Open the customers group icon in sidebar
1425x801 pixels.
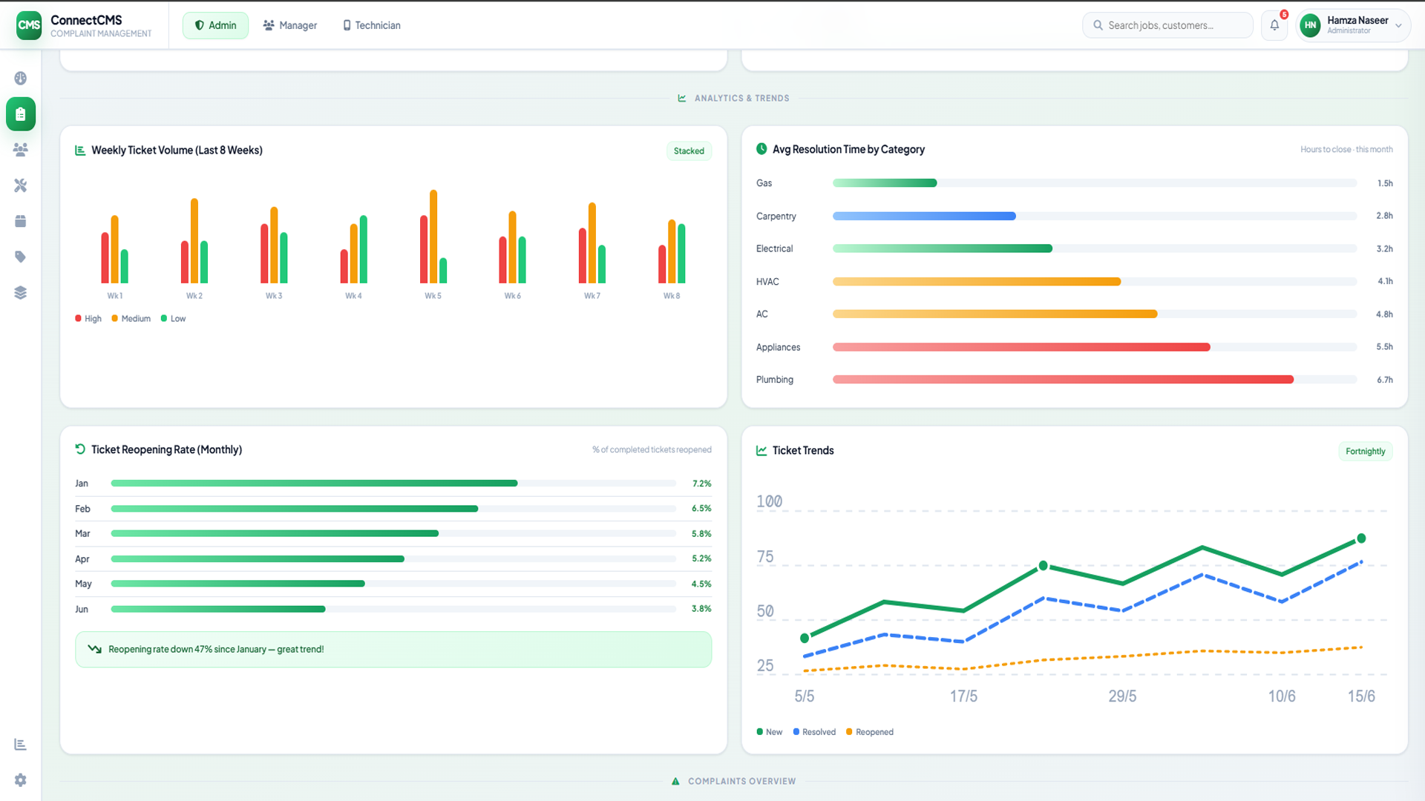click(21, 150)
